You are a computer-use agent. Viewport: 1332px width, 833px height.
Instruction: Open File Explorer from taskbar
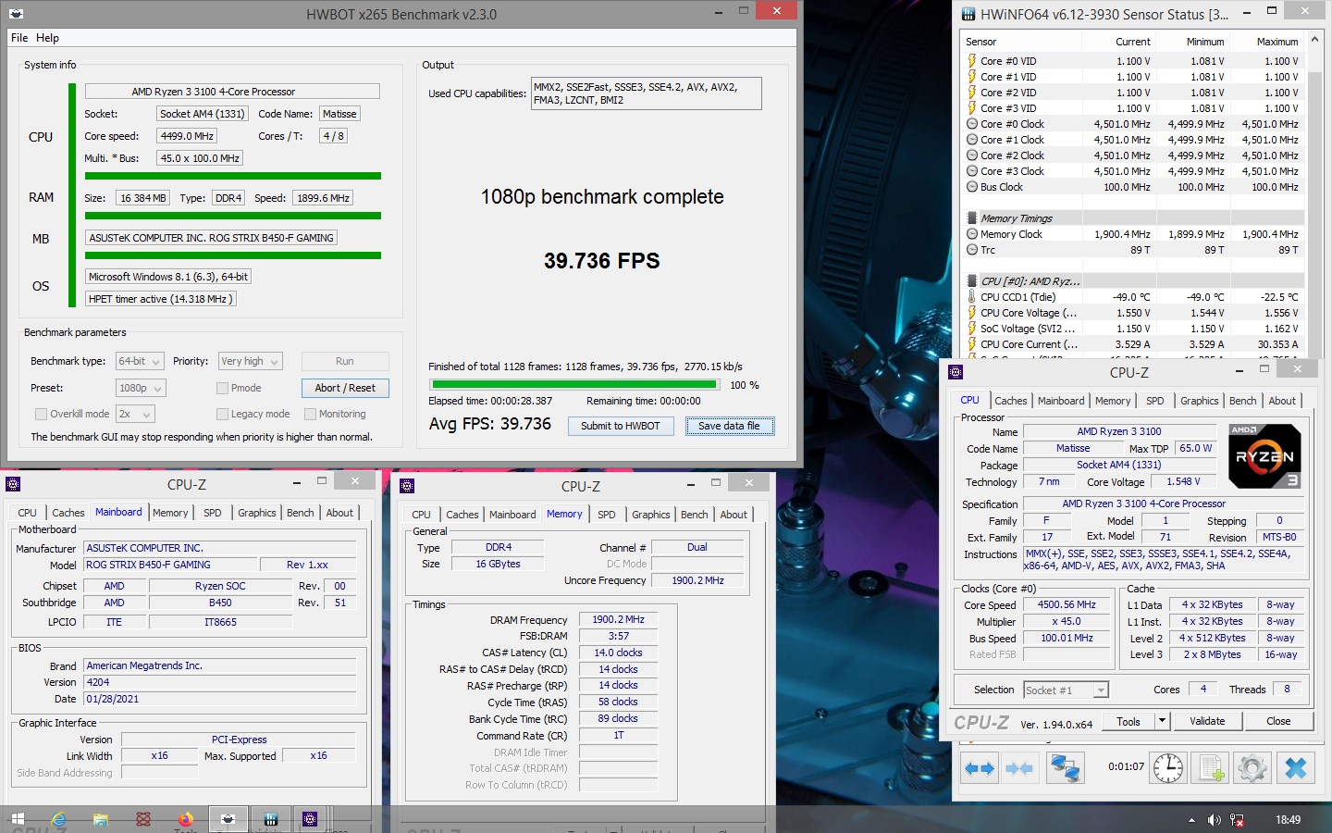coord(101,819)
